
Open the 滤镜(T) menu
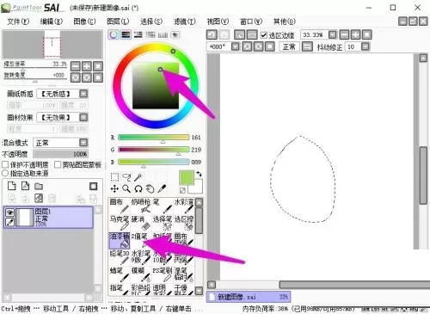pyautogui.click(x=185, y=22)
